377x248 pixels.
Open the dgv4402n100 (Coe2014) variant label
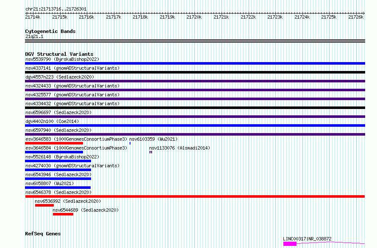point(52,121)
